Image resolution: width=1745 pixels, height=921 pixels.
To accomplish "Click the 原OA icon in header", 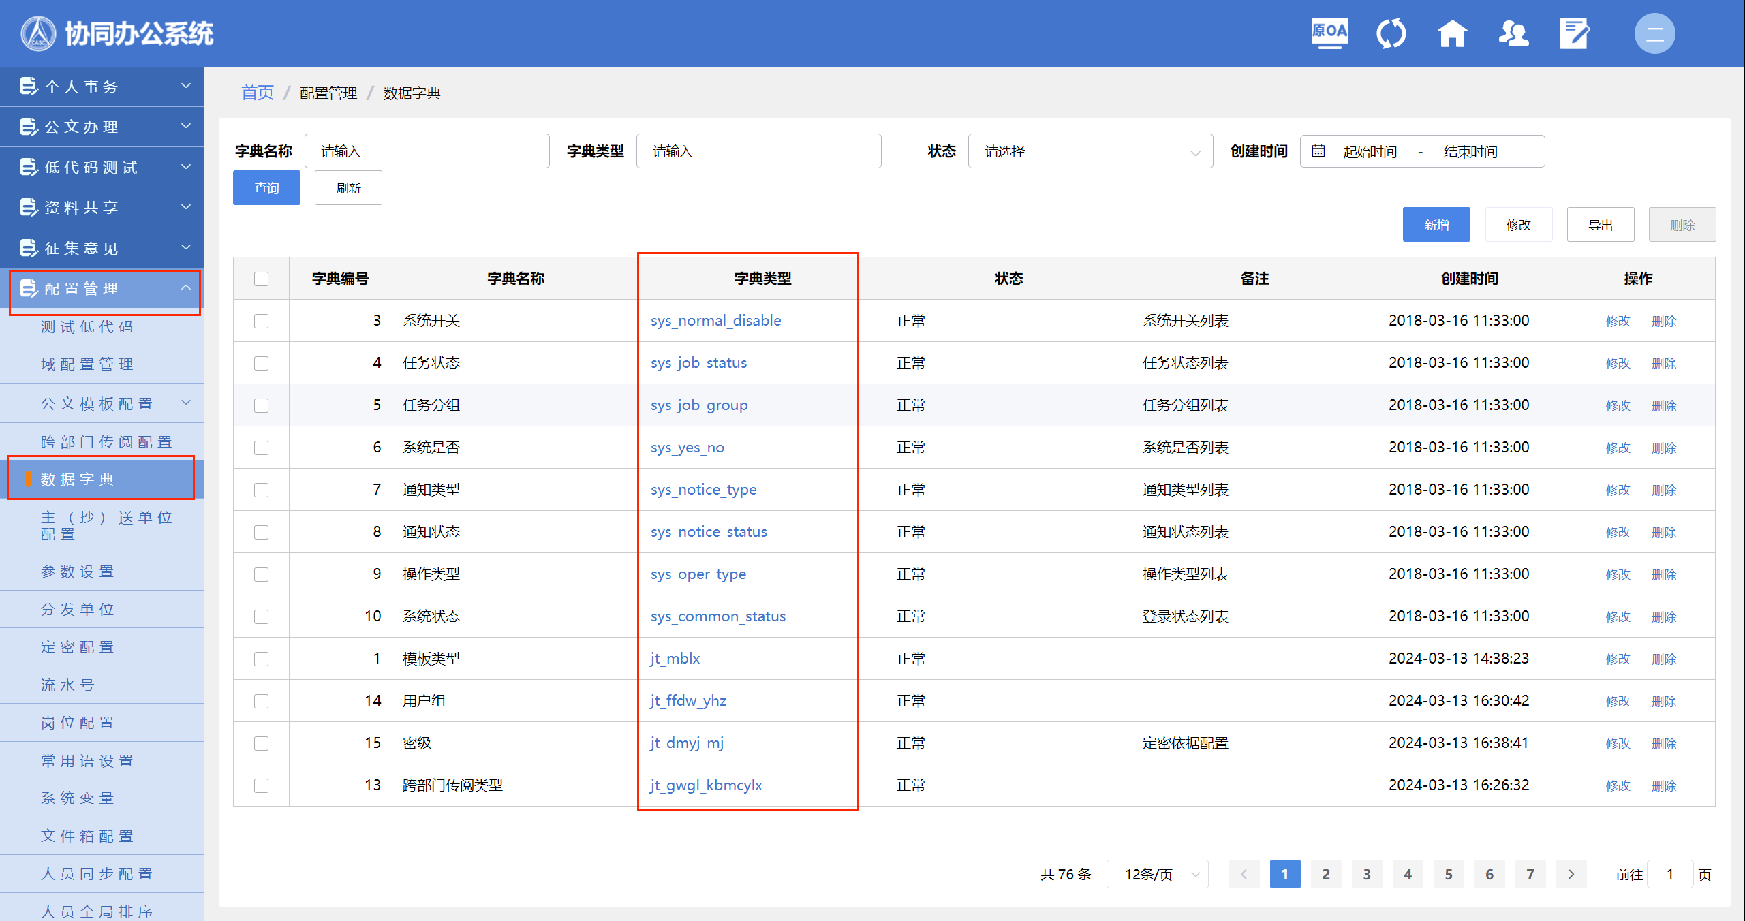I will pos(1329,33).
